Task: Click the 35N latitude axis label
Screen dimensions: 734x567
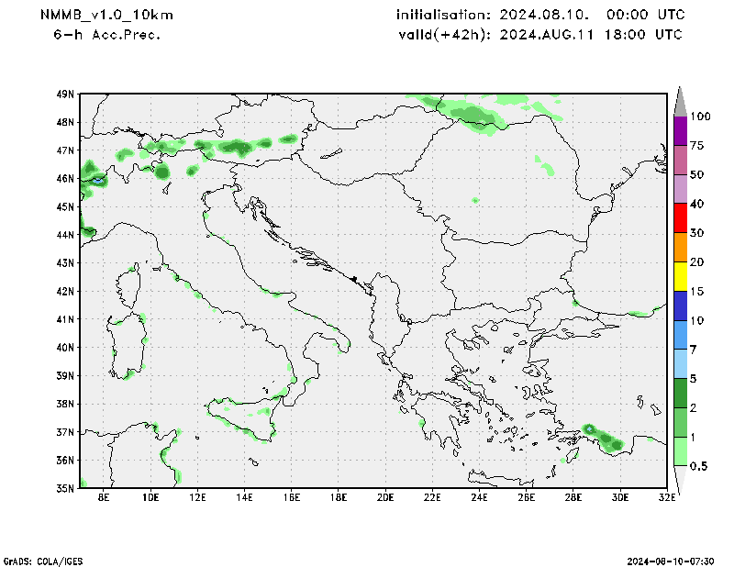Action: (64, 488)
